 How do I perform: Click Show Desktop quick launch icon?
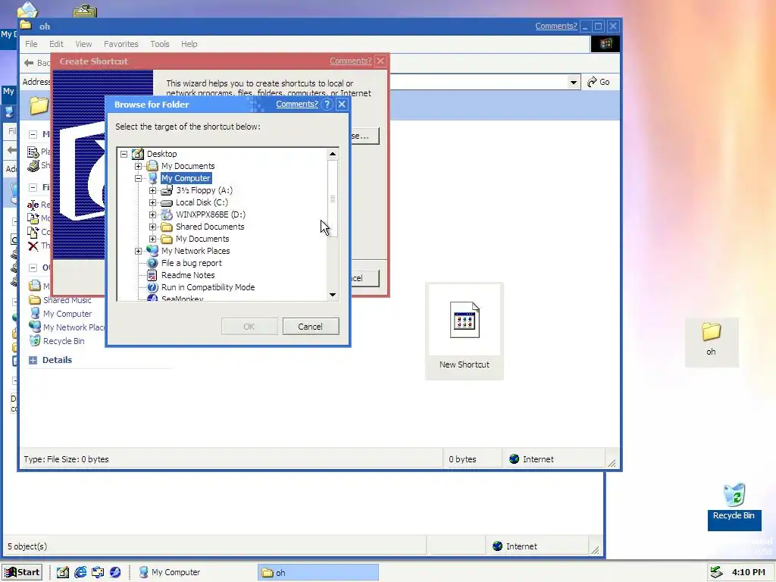(x=62, y=572)
